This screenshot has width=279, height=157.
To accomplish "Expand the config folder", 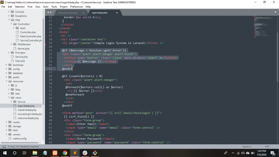I will coord(7,69).
